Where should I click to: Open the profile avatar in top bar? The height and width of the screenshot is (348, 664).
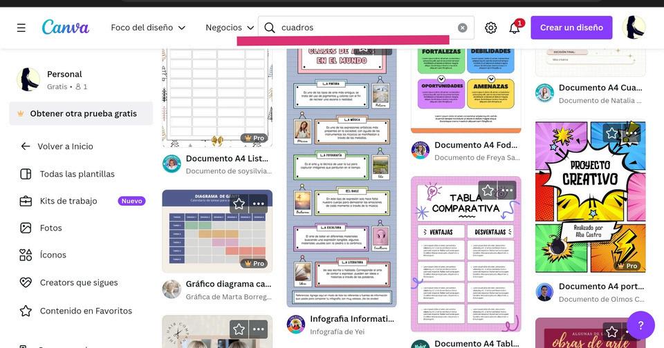pyautogui.click(x=634, y=28)
